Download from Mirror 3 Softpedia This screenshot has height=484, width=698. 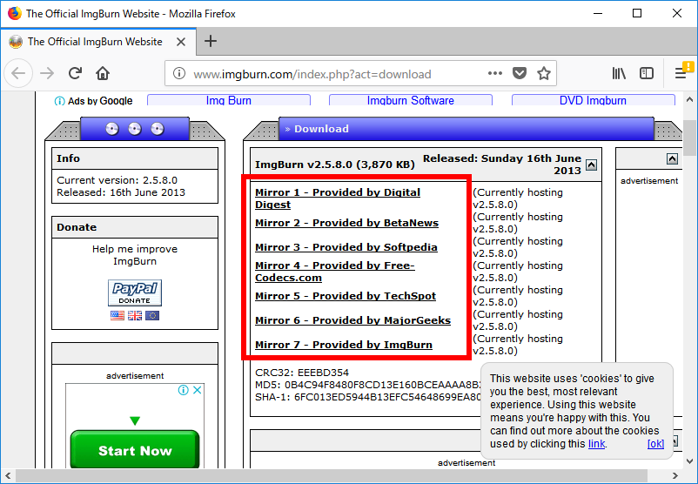(x=346, y=247)
